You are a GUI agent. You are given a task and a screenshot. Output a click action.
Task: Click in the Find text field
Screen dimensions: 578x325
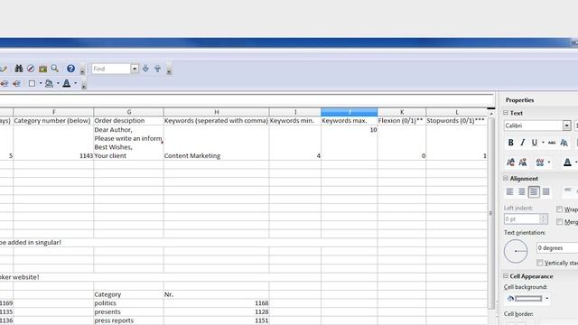111,69
